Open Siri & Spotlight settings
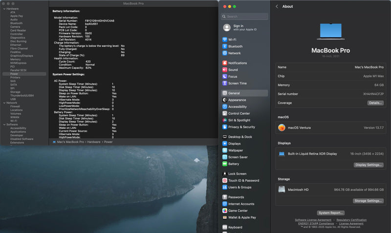Image resolution: width=391 pixels, height=233 pixels. coord(239,120)
